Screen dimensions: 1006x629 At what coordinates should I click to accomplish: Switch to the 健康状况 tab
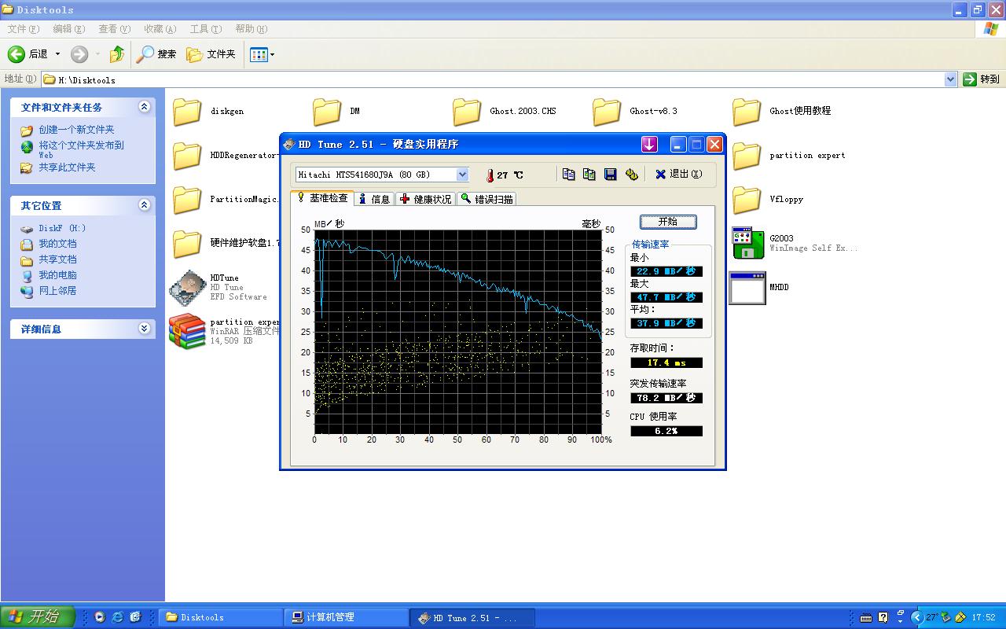point(425,199)
